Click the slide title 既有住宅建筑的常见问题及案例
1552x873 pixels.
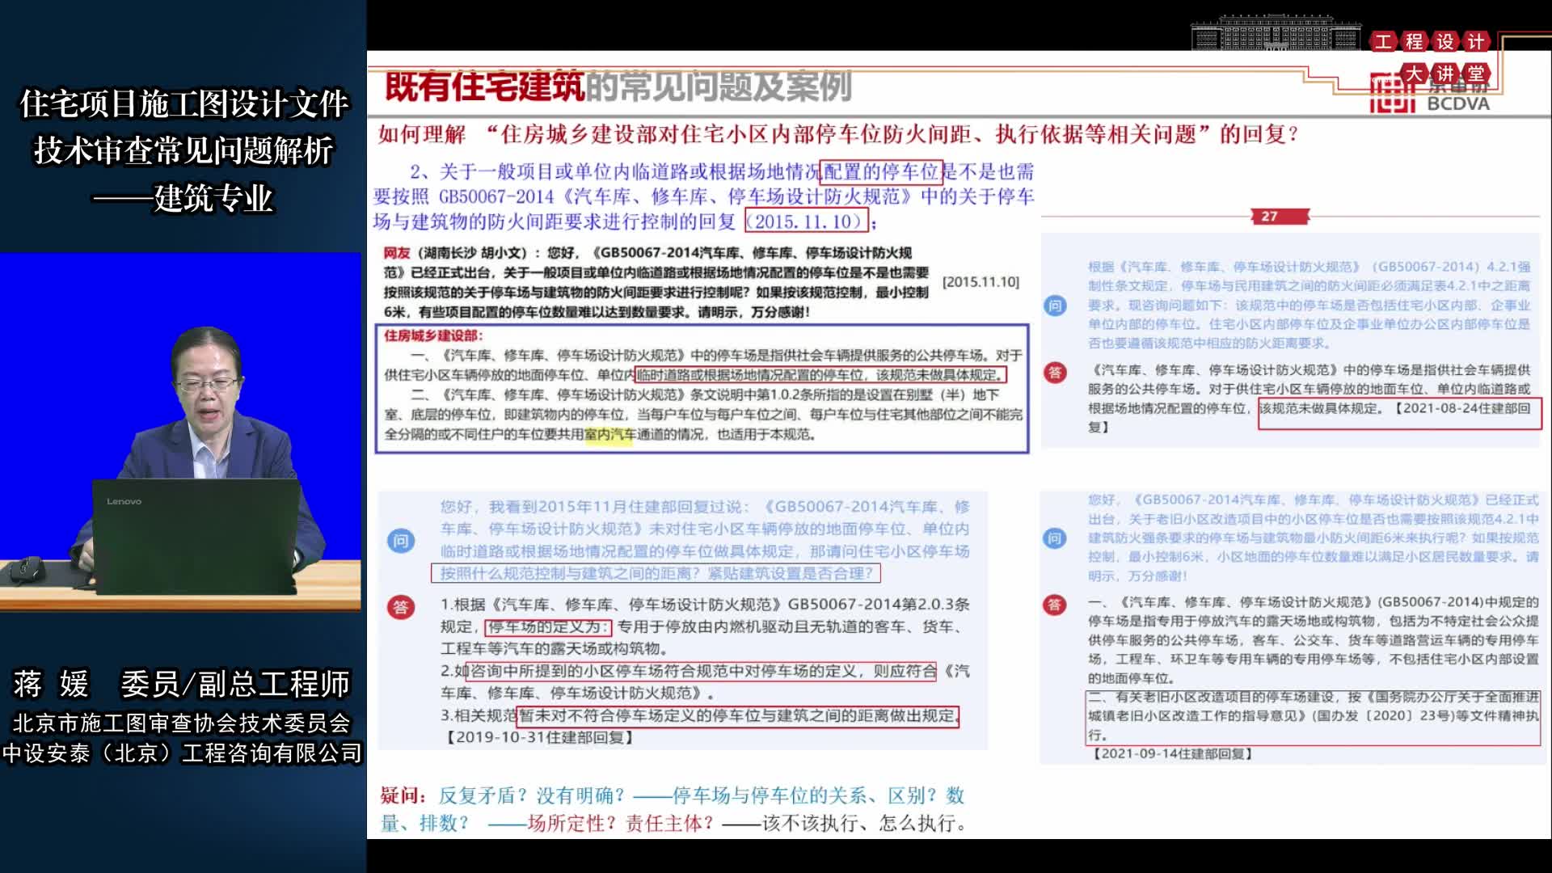(618, 86)
